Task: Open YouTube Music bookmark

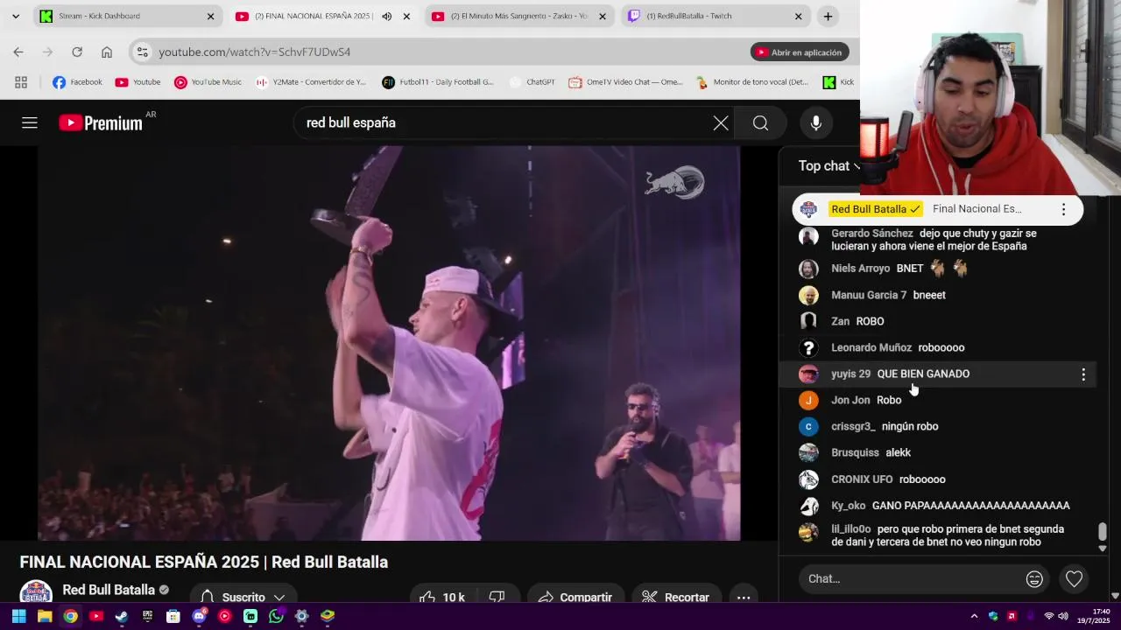Action: [x=208, y=82]
